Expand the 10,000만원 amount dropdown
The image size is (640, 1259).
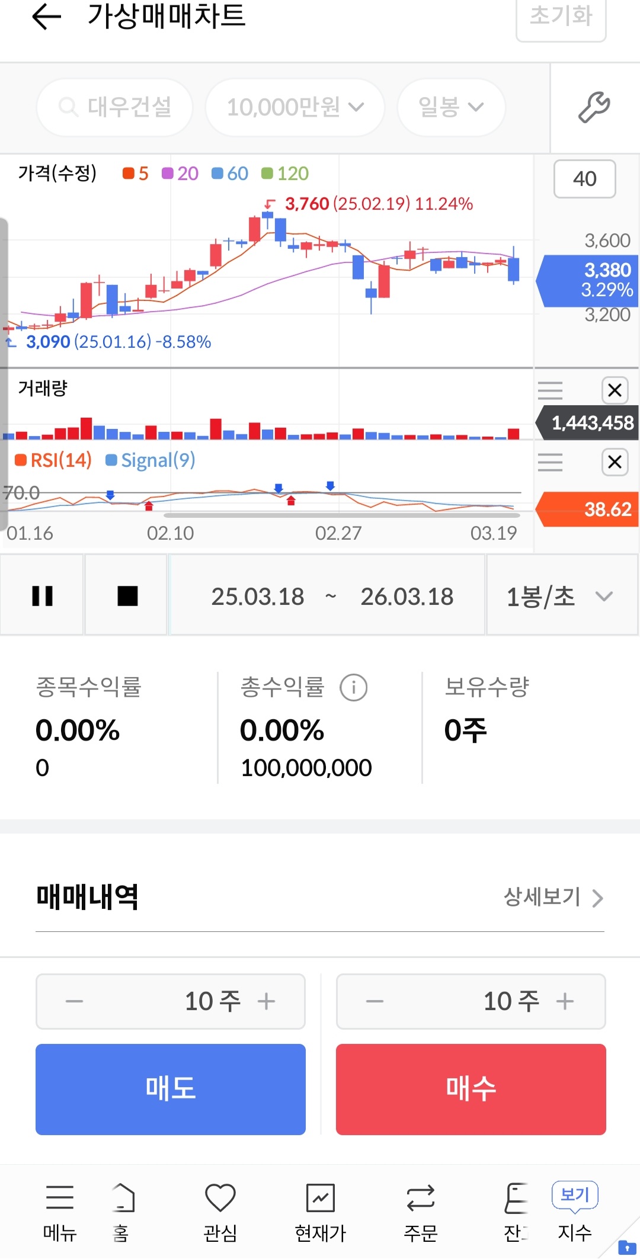[295, 107]
